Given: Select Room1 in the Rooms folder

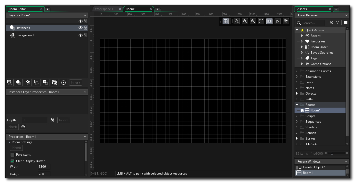Looking at the screenshot, I should (x=320, y=110).
